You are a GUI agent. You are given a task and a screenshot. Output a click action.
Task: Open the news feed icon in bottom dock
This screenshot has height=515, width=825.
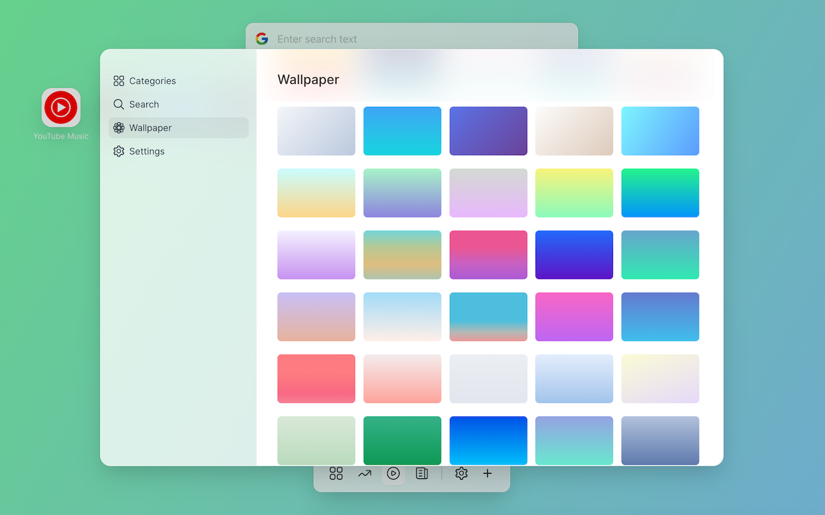pyautogui.click(x=422, y=473)
